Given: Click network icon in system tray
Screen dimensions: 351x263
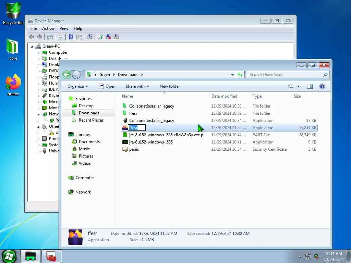Looking at the screenshot, I should (x=308, y=256).
